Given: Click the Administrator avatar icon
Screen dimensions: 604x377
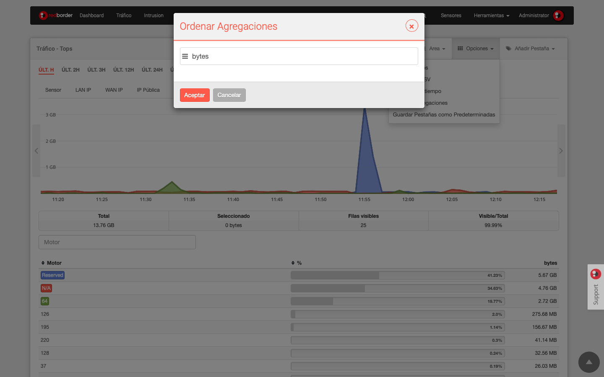Looking at the screenshot, I should point(558,15).
